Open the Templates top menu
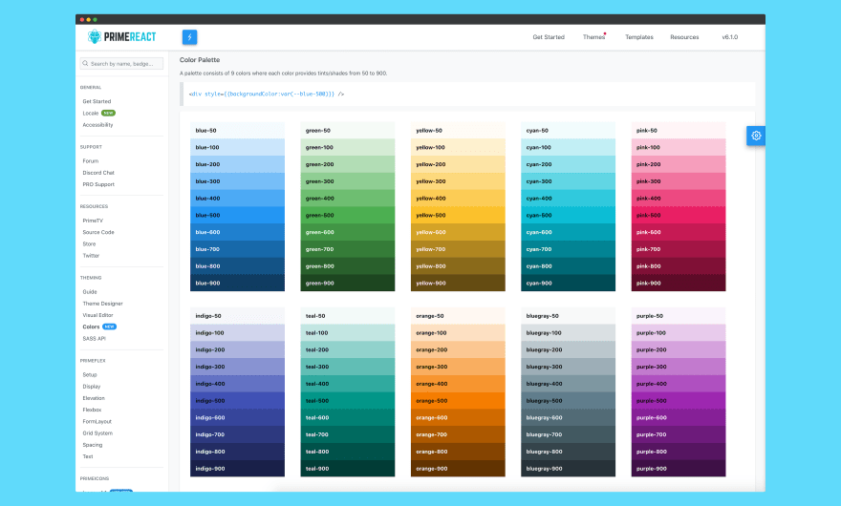This screenshot has width=841, height=506. tap(638, 37)
